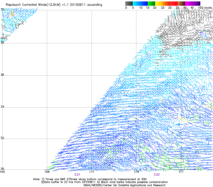Click the longitude label '168'

coord(47,172)
